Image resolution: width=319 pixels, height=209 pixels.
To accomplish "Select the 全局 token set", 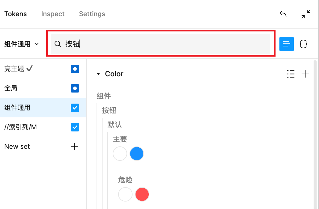I will 11,88.
